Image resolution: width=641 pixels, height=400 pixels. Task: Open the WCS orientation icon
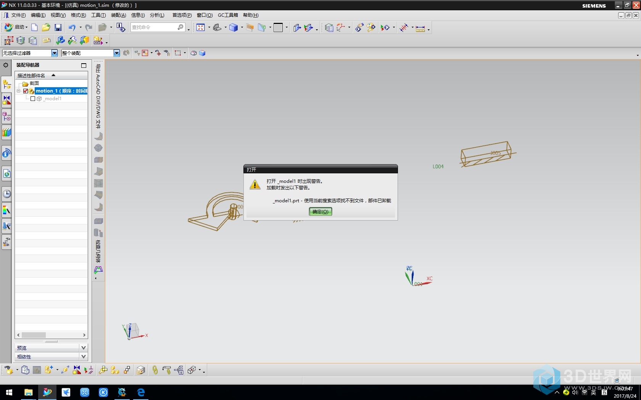(341, 27)
